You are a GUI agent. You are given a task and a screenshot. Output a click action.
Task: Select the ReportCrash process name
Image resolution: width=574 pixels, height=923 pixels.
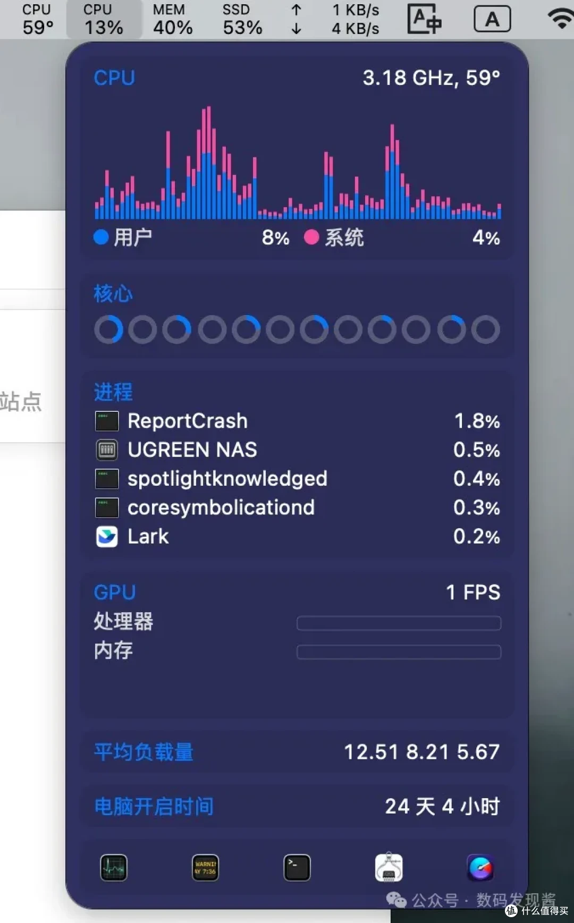(x=188, y=421)
